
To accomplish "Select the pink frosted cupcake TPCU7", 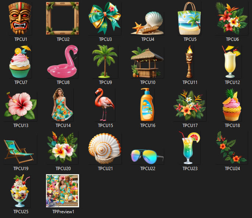I will point(20,61).
